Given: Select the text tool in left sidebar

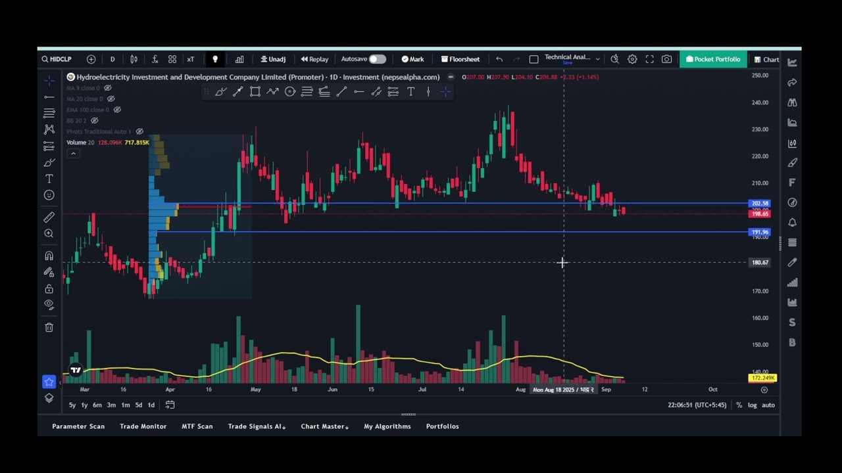Looking at the screenshot, I should (49, 179).
